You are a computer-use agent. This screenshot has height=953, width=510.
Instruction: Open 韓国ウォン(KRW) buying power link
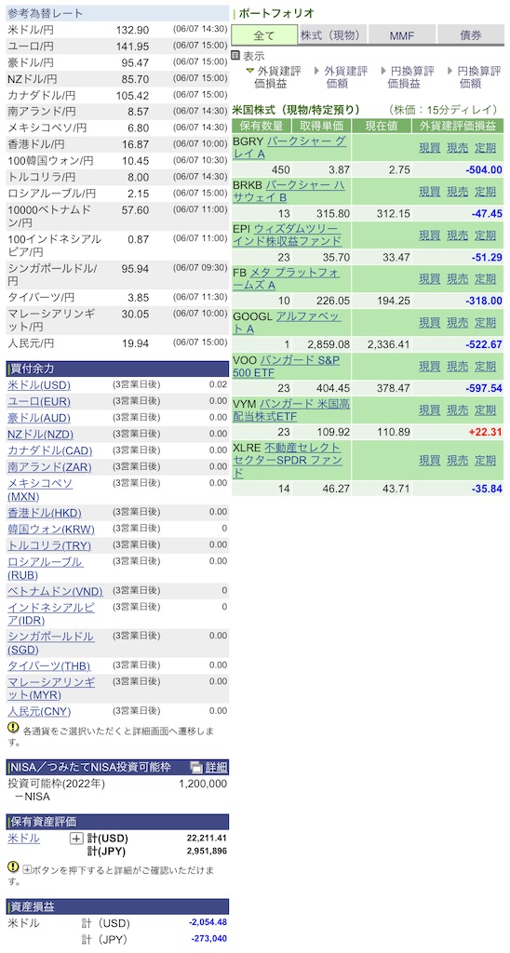[x=51, y=529]
